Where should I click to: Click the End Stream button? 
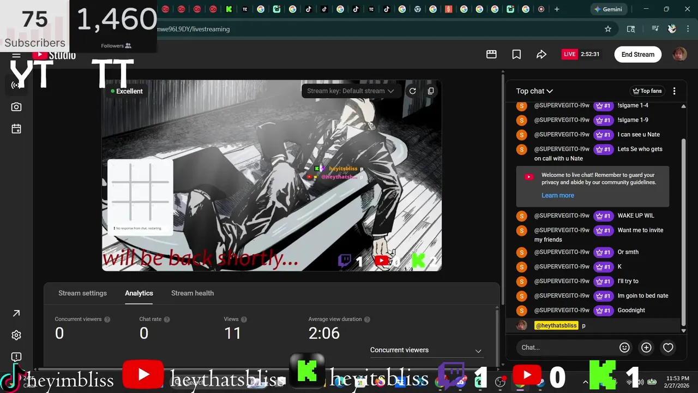click(638, 54)
